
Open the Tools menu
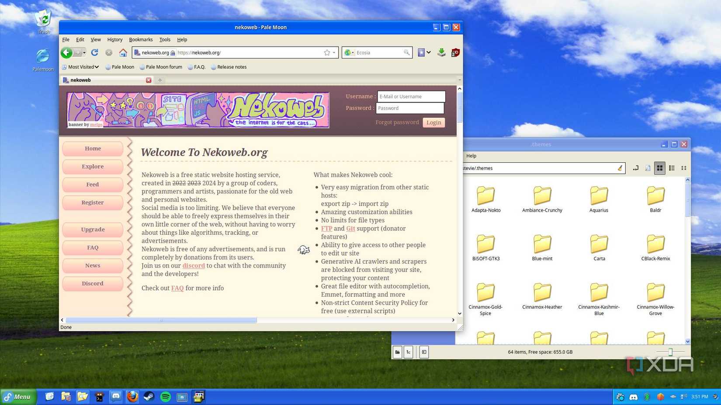click(x=165, y=40)
